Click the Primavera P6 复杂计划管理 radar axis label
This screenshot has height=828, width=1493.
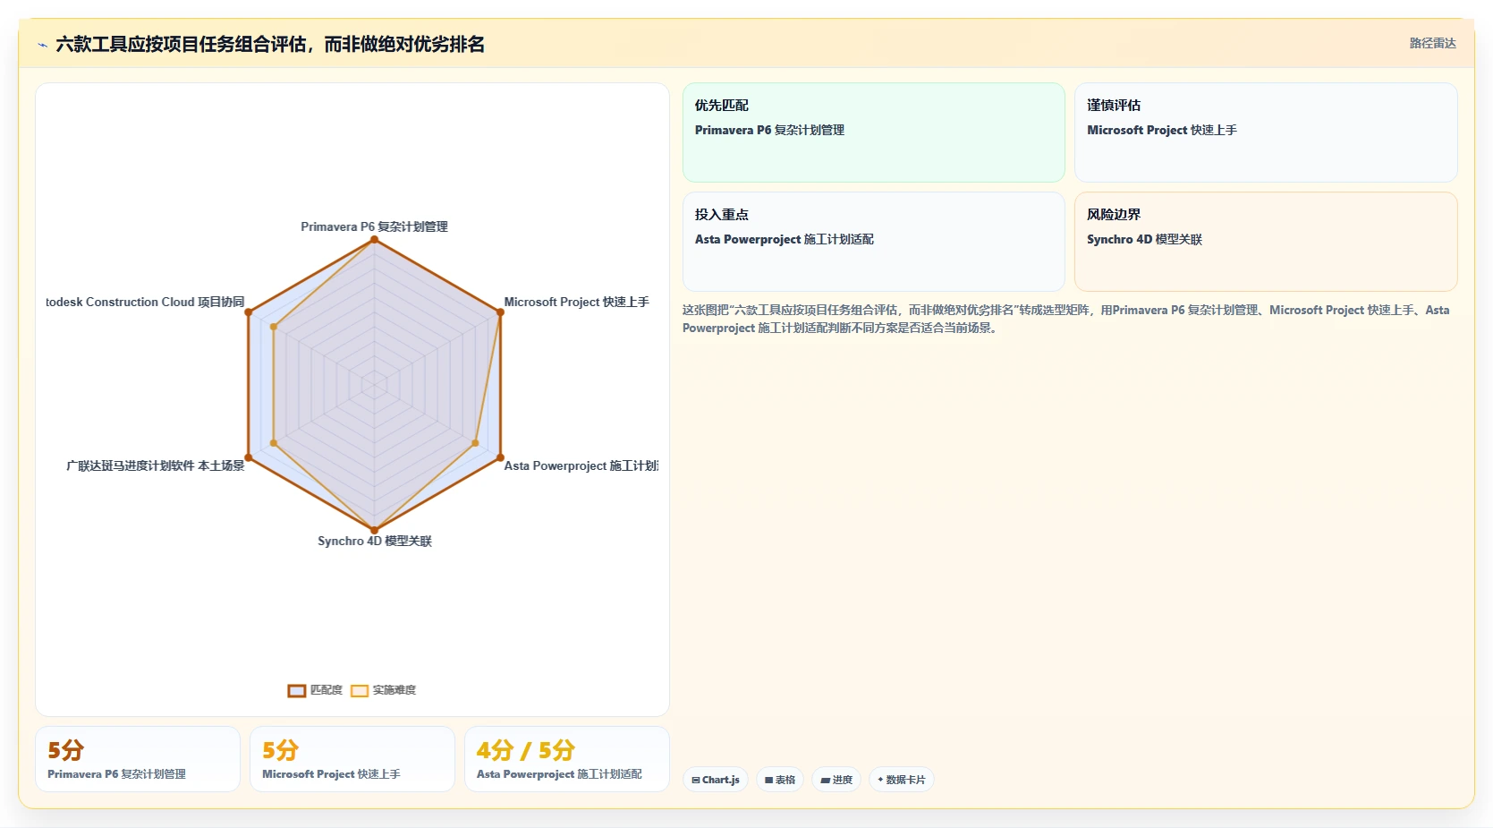click(374, 226)
